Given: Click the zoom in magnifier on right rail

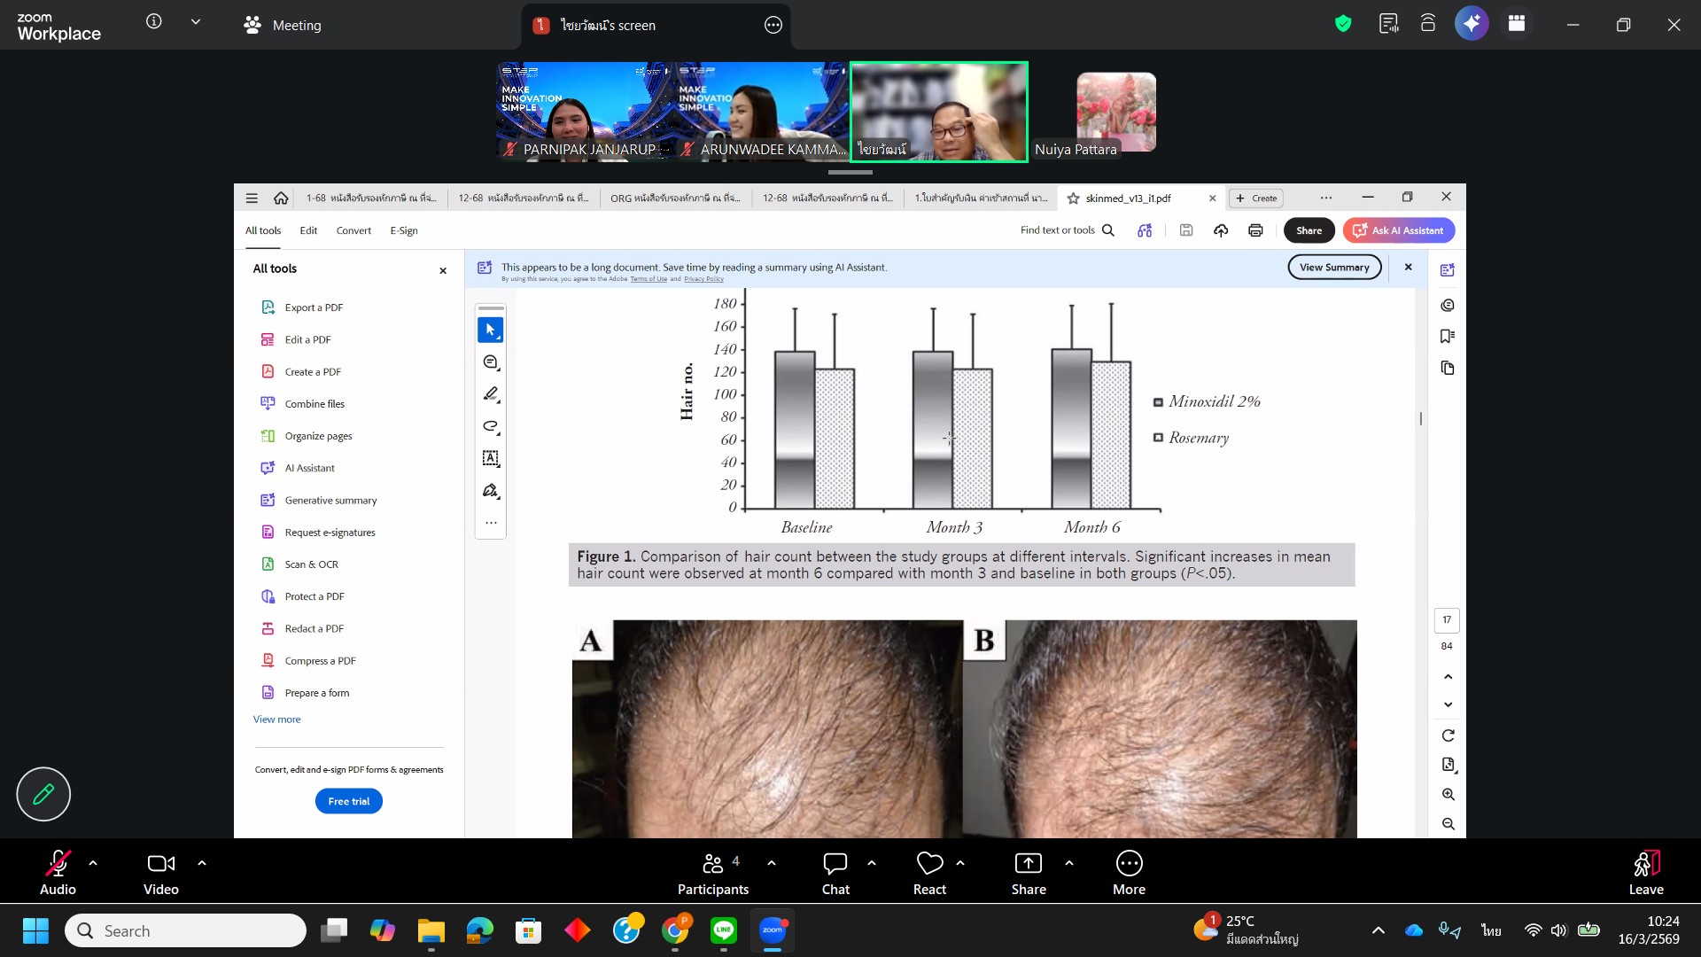Looking at the screenshot, I should click(x=1448, y=795).
